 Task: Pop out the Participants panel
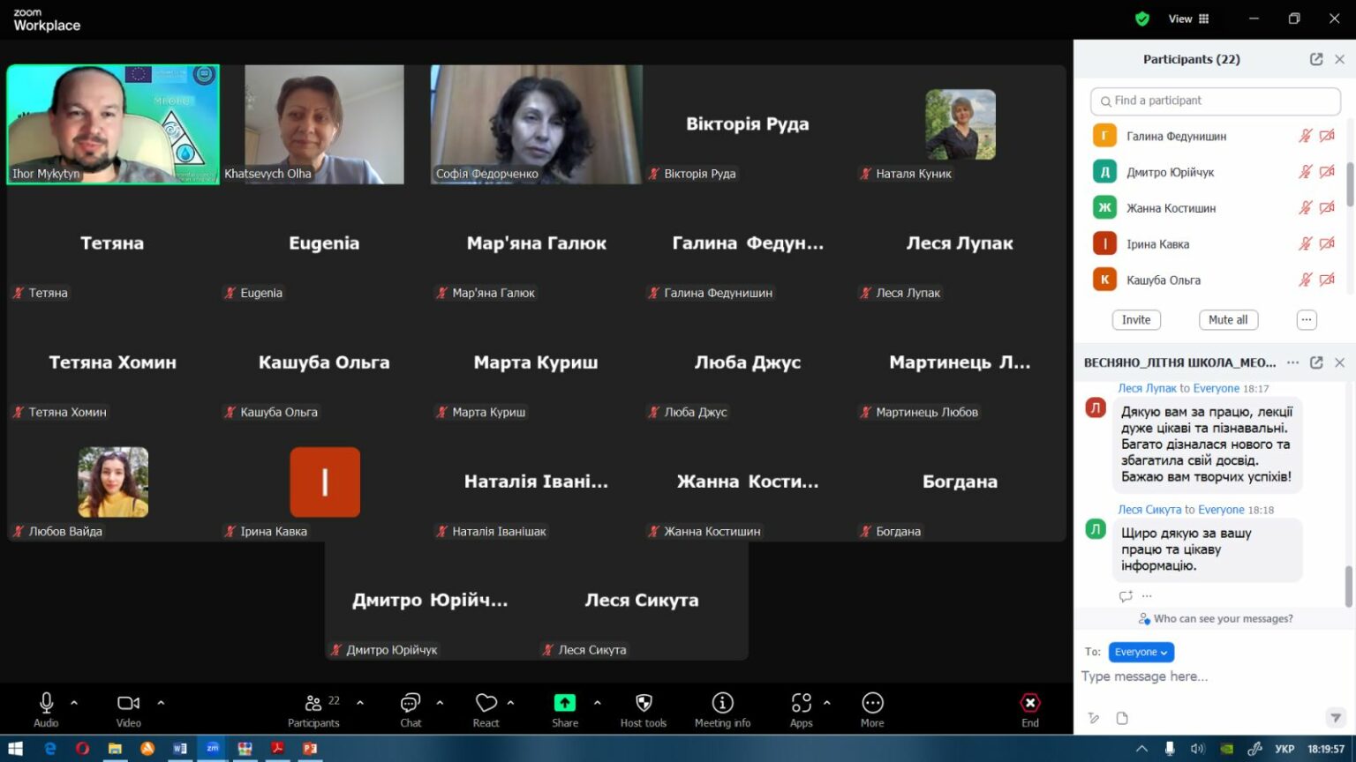pos(1316,59)
